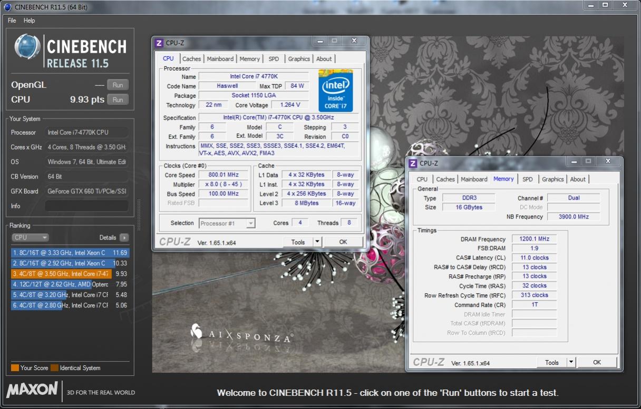Image resolution: width=641 pixels, height=409 pixels.
Task: Select ranking entry 4C/8T @ 2.80 GHz
Action: (70, 305)
